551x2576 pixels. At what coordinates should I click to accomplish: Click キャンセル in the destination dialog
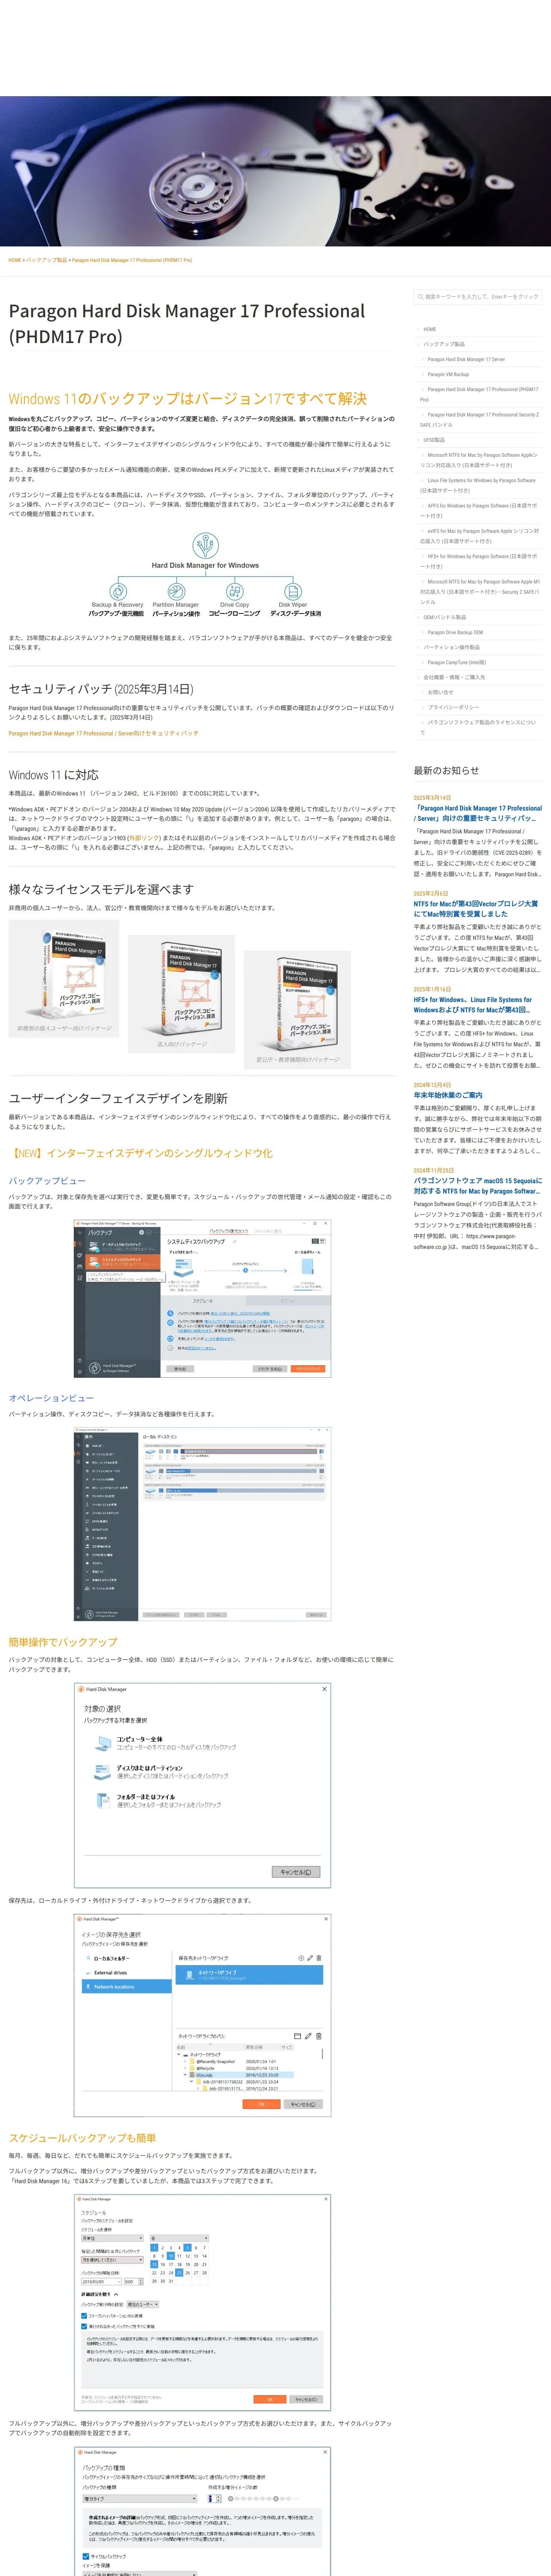(x=303, y=2104)
